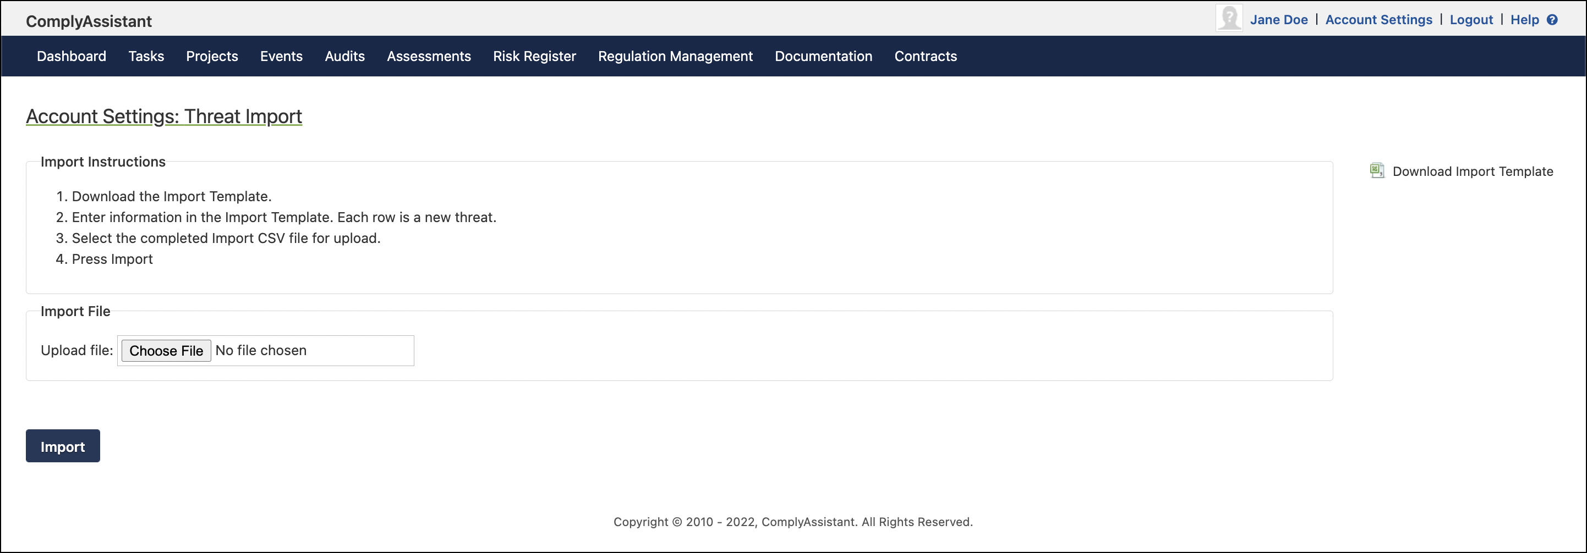The width and height of the screenshot is (1587, 553).
Task: Click the Import button
Action: point(63,446)
